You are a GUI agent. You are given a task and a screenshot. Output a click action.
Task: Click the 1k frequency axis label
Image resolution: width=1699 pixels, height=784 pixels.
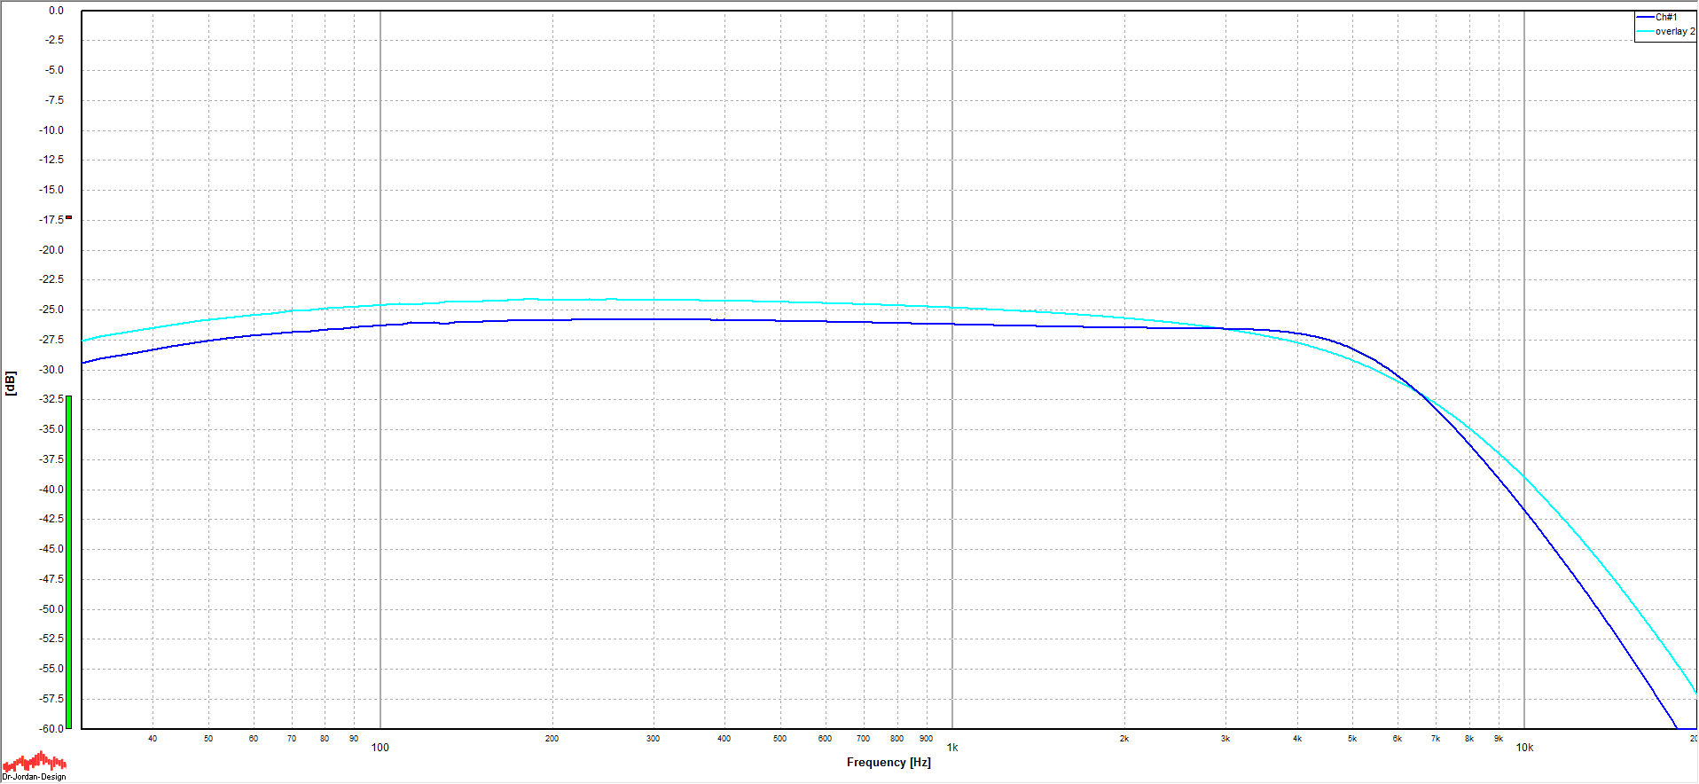click(951, 748)
